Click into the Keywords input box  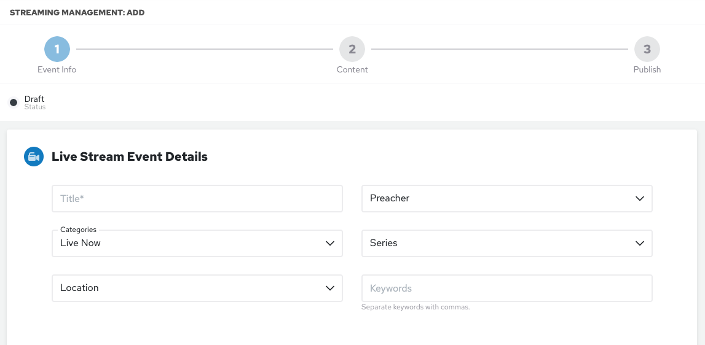pyautogui.click(x=506, y=289)
